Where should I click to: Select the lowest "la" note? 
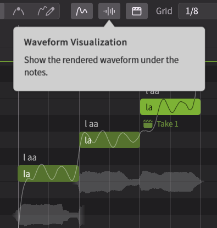(48, 173)
